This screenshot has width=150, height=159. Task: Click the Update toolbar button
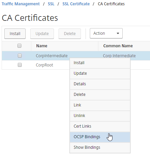point(42,34)
